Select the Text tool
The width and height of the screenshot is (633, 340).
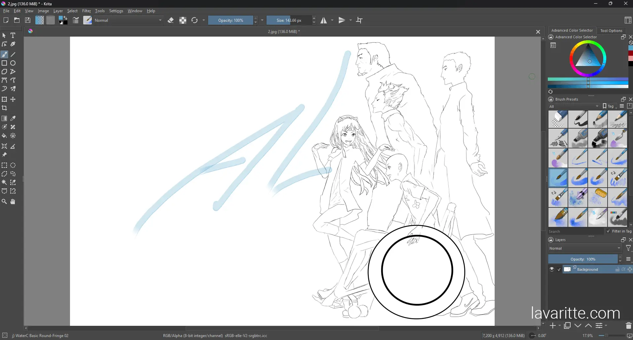[13, 35]
